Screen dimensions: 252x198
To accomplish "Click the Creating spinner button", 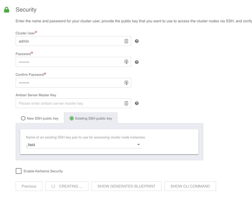I will point(67,186).
